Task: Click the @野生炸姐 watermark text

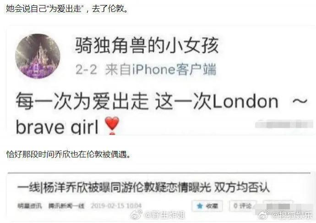Action: click(x=164, y=215)
